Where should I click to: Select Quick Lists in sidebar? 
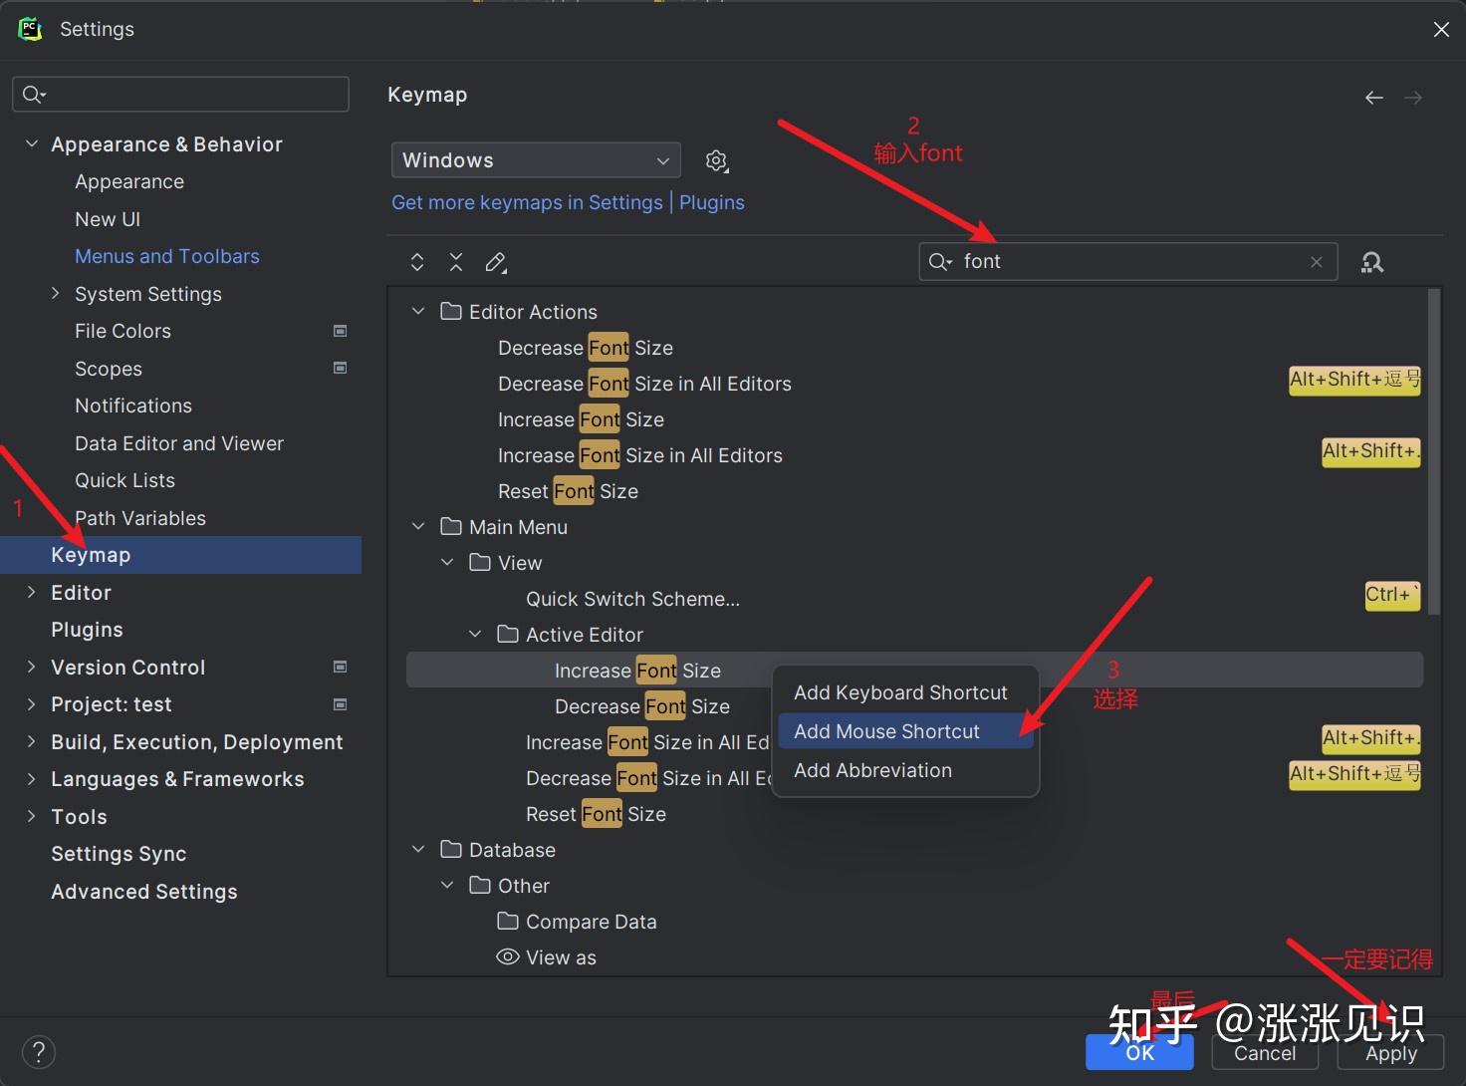pos(124,480)
